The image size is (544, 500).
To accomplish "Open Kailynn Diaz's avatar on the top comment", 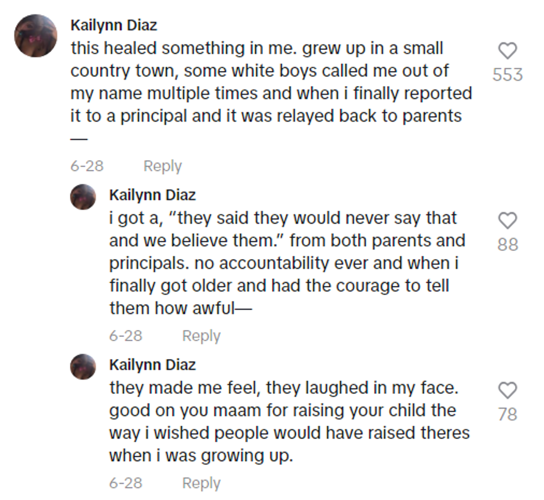I will click(x=36, y=36).
